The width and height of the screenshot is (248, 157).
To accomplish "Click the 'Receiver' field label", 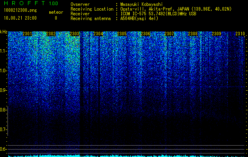I will pos(80,14).
